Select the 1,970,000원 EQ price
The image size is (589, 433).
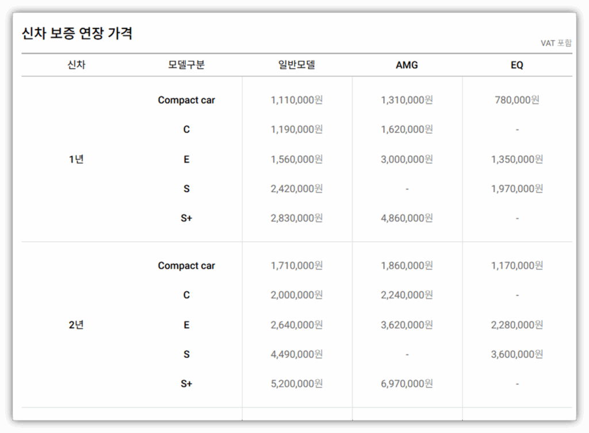(x=517, y=188)
